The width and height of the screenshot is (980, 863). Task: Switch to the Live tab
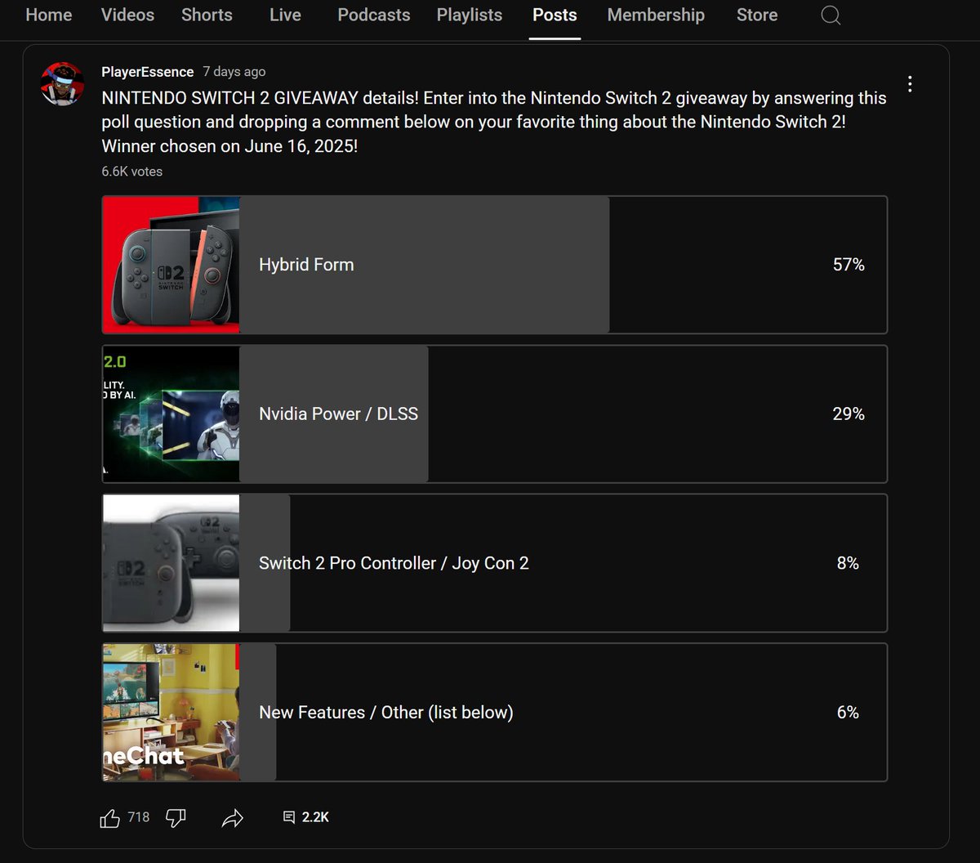tap(285, 15)
